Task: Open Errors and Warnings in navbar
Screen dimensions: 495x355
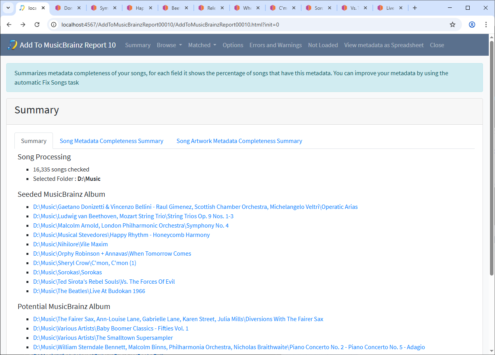Action: 276,45
